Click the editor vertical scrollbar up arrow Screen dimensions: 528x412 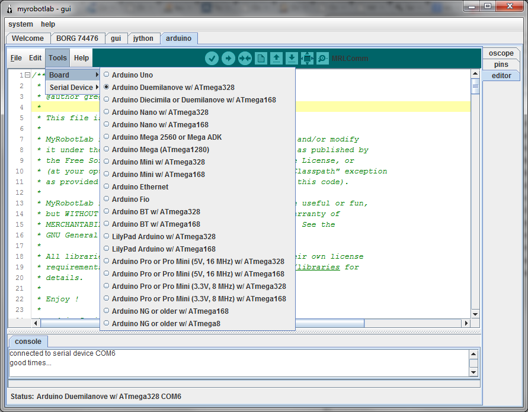click(475, 73)
